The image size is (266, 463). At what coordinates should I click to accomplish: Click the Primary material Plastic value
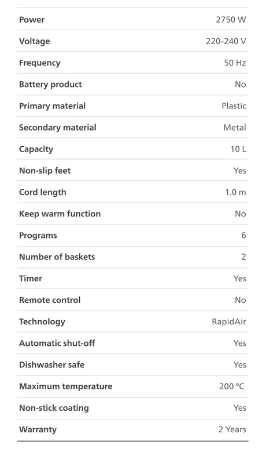[234, 106]
